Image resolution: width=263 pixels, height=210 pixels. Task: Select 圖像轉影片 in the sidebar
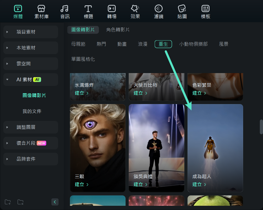(34, 95)
